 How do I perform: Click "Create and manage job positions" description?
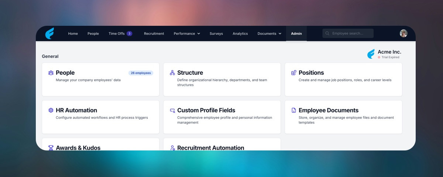[345, 80]
